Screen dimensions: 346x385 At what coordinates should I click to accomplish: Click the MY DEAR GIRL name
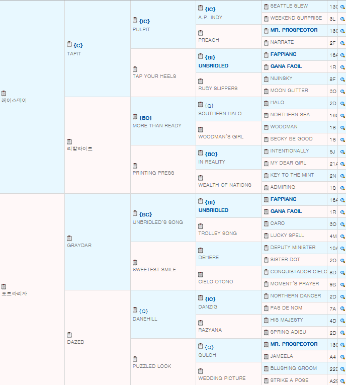click(288, 163)
